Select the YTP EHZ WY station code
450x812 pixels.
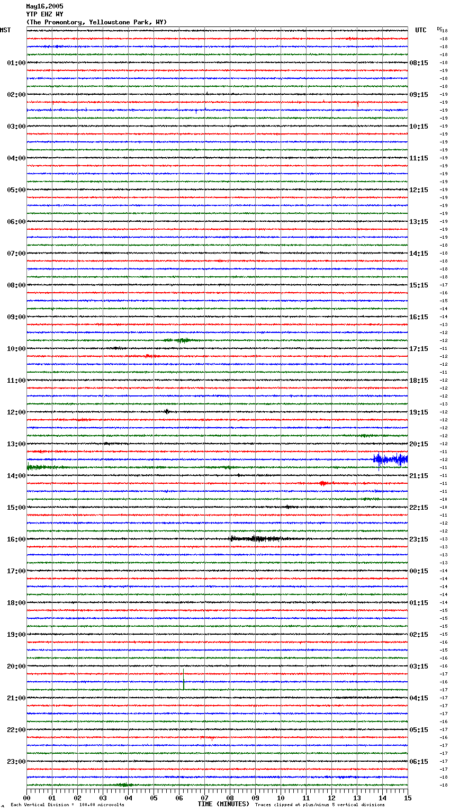click(x=44, y=14)
